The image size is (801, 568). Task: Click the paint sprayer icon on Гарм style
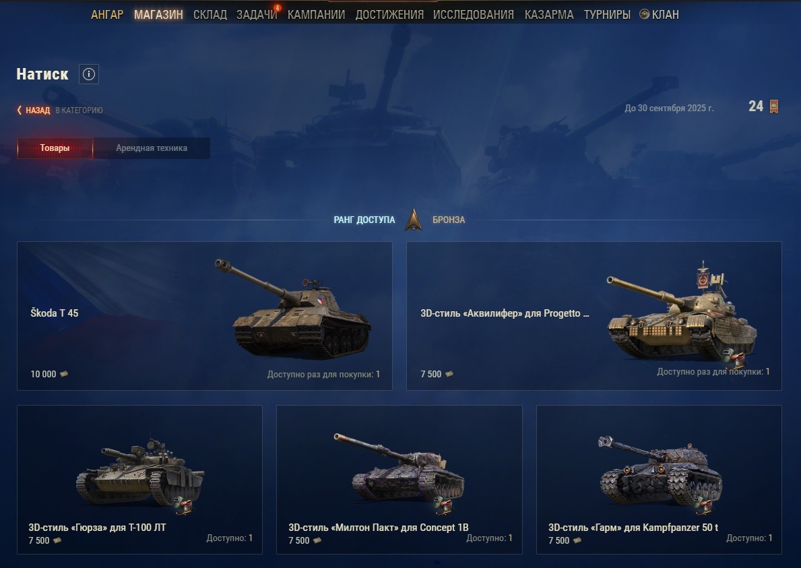(x=703, y=505)
